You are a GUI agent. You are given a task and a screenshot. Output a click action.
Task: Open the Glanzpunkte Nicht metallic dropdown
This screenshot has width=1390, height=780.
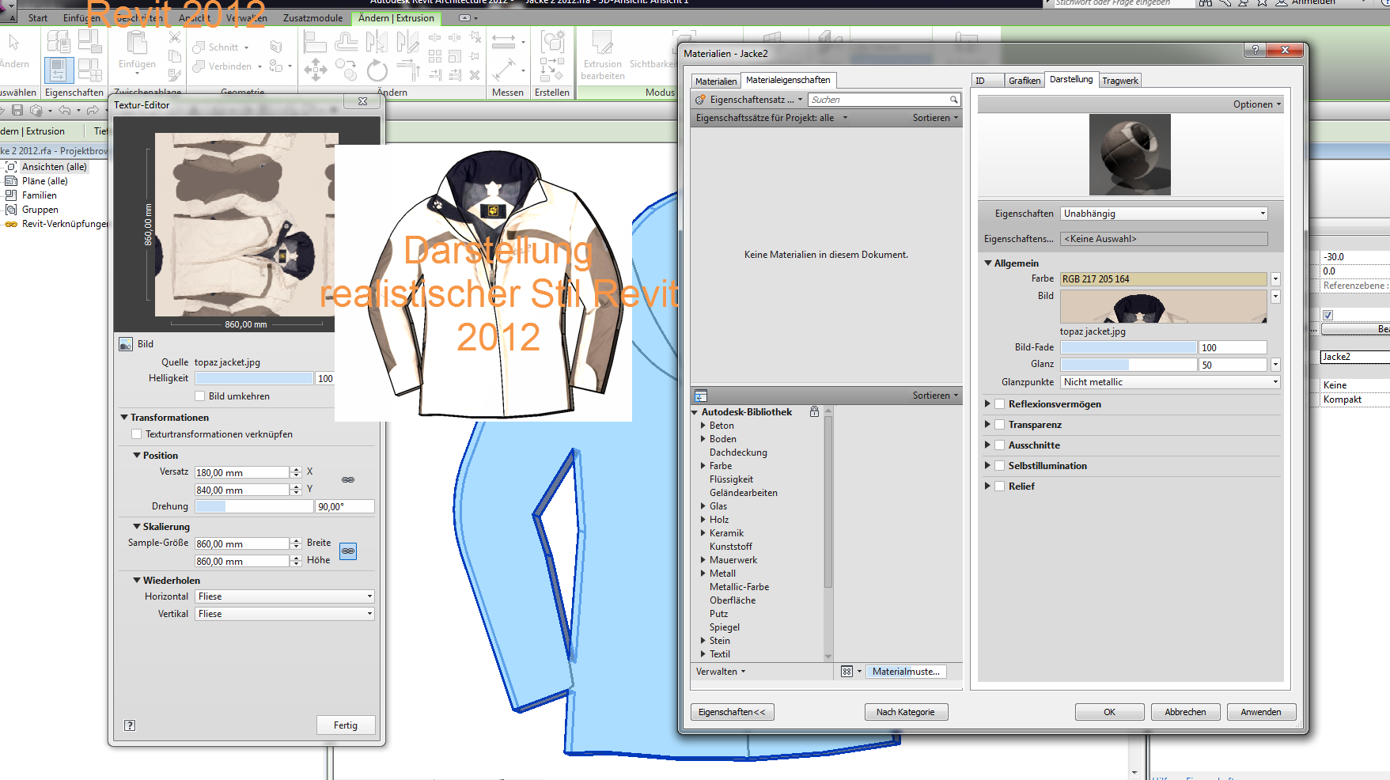click(x=1170, y=382)
